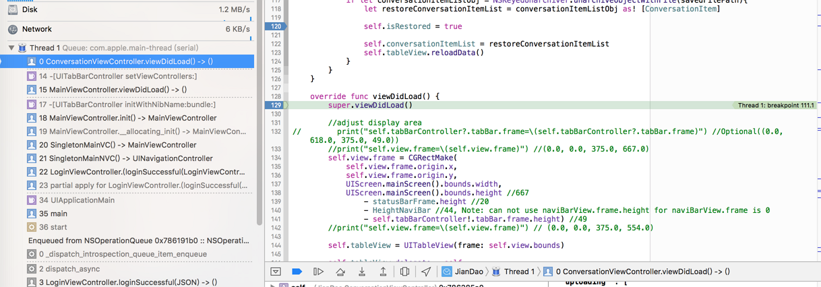Click purple cup icon of frame 17

(x=32, y=104)
